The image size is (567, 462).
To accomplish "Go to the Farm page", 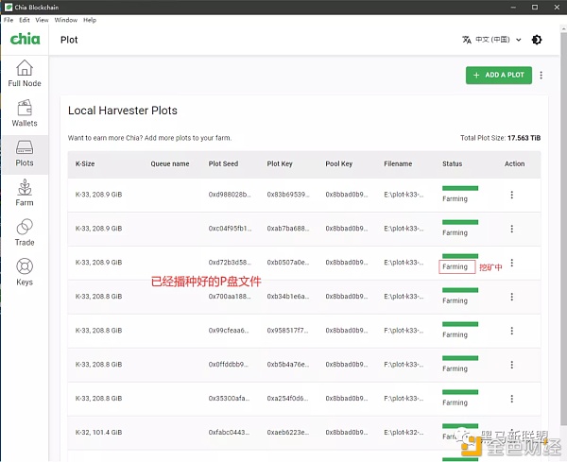I will [x=25, y=193].
